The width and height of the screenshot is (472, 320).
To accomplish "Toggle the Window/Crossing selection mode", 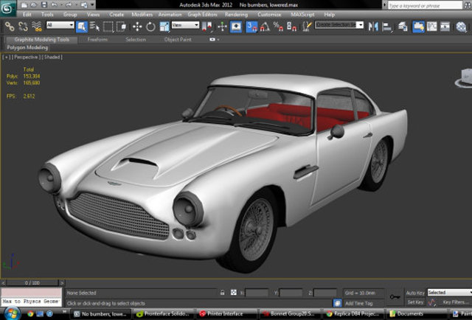I will [x=122, y=26].
